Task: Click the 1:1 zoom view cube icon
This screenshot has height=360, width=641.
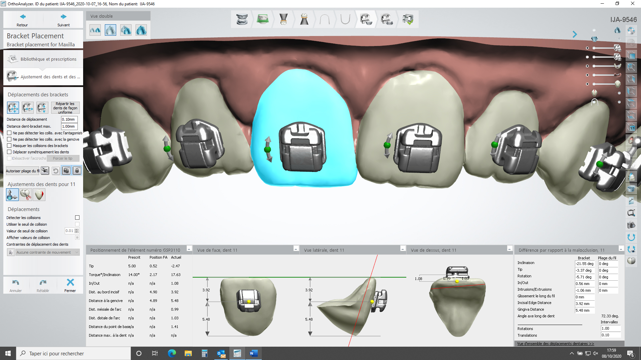Action: pyautogui.click(x=631, y=128)
